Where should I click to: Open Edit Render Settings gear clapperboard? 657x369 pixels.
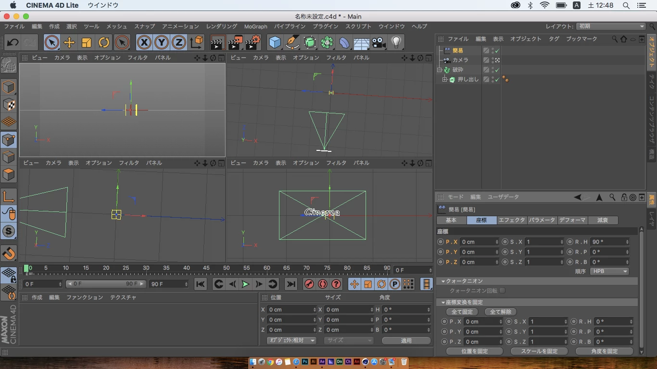tap(253, 42)
